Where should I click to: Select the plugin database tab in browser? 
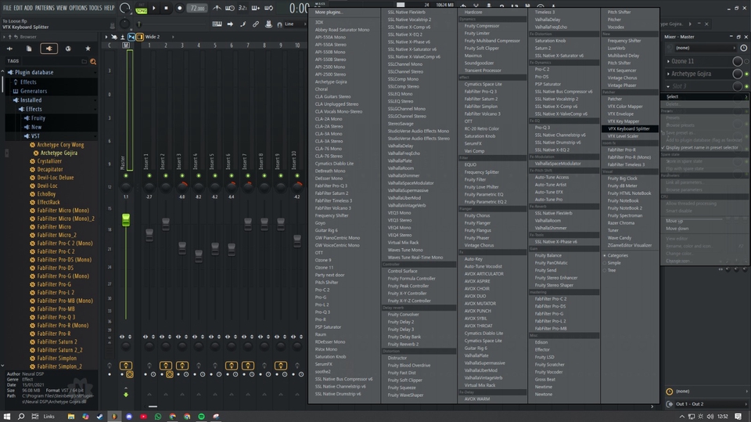[x=49, y=49]
